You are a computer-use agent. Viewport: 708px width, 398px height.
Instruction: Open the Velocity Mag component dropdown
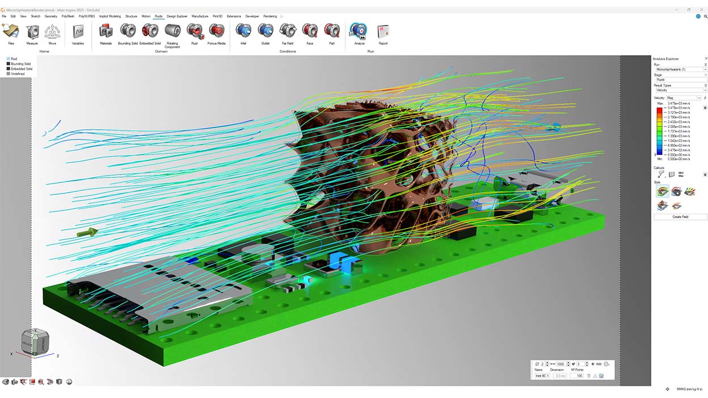(x=683, y=98)
